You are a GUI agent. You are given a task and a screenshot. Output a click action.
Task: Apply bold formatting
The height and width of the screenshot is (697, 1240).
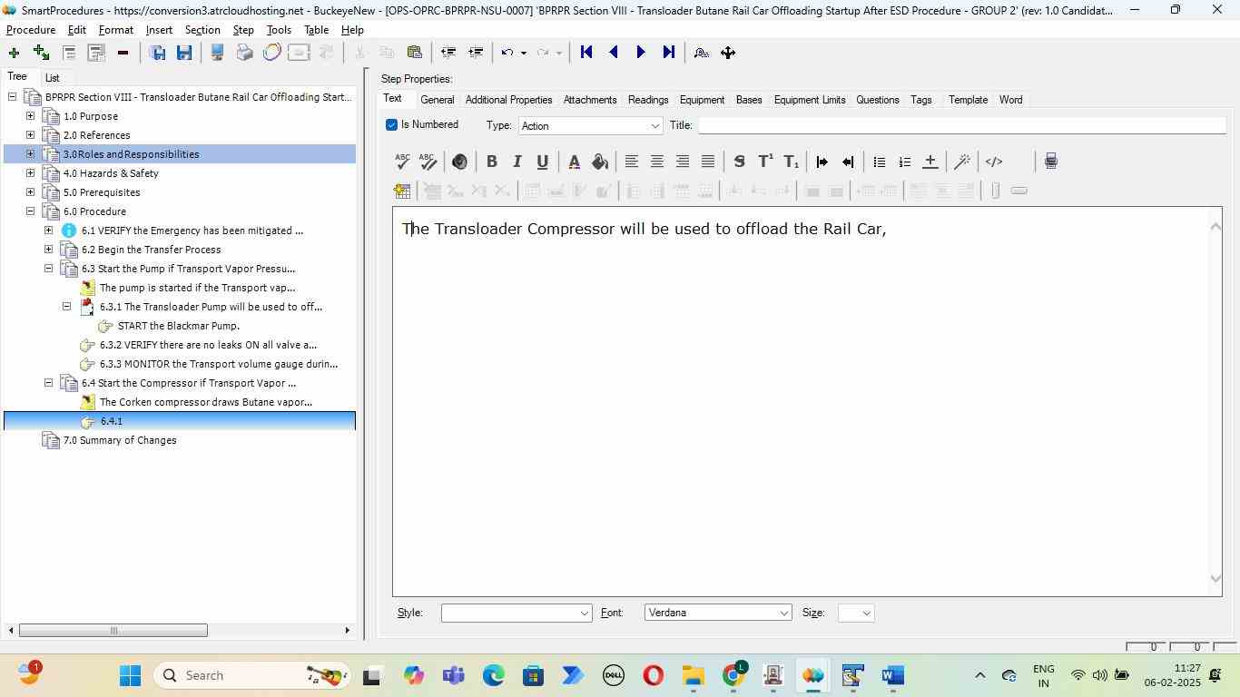tap(491, 162)
